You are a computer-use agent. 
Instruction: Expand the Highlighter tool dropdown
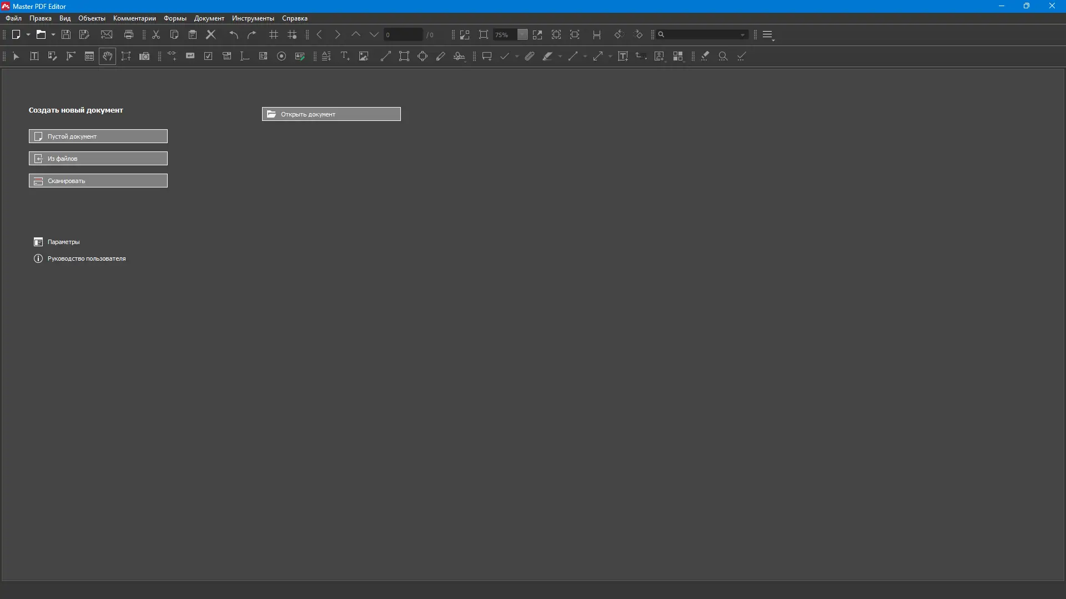click(x=560, y=56)
